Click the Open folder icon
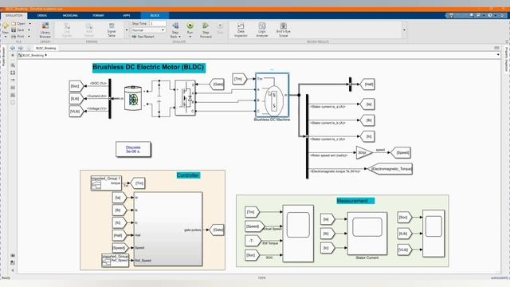The height and width of the screenshot is (287, 510). (x=14, y=24)
